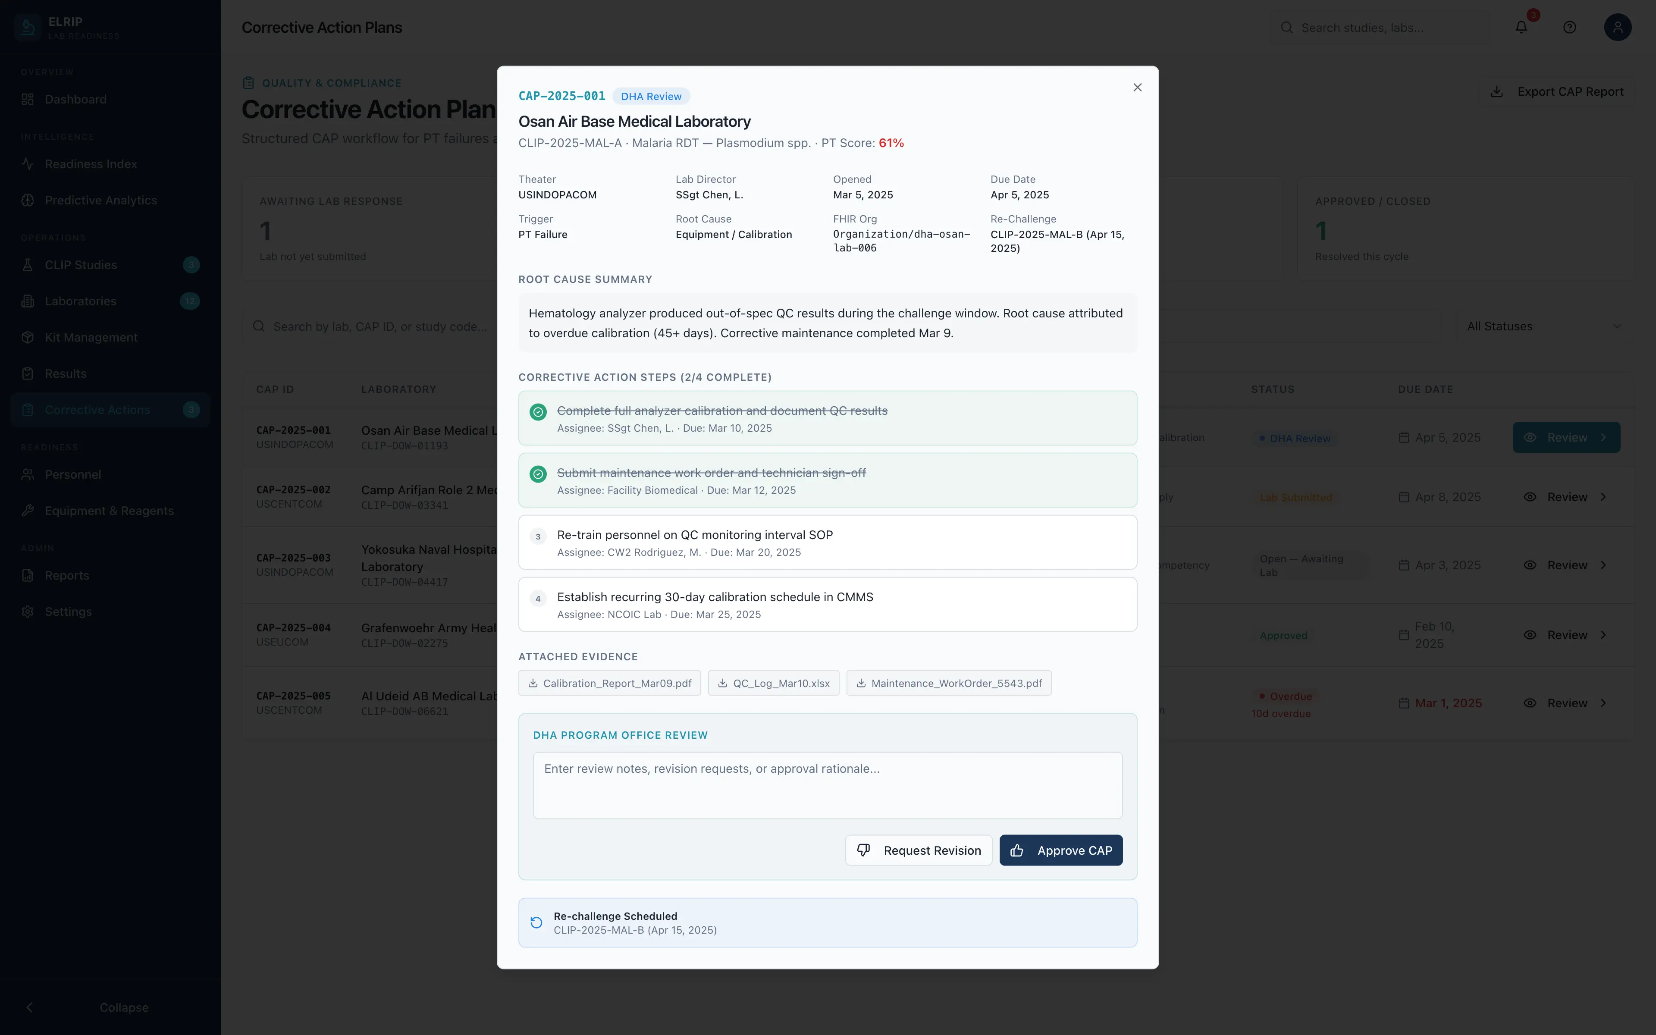The height and width of the screenshot is (1035, 1656).
Task: Download Calibration_Report_Mar09.pdf evidence
Action: pyautogui.click(x=609, y=683)
